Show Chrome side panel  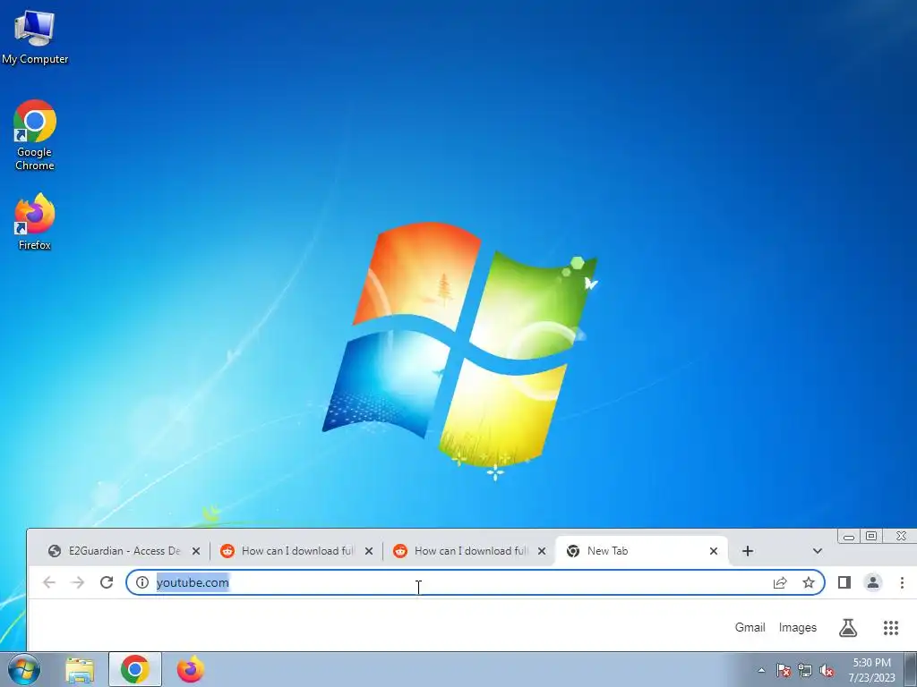(844, 582)
